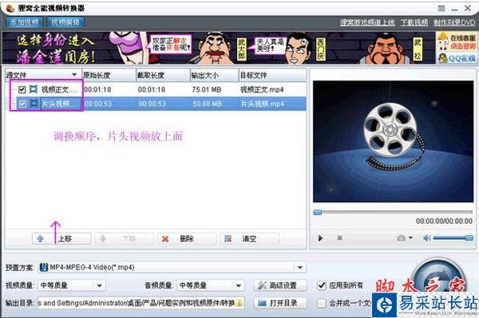Browse output folder icon in path field
479x318 pixels.
[239, 303]
